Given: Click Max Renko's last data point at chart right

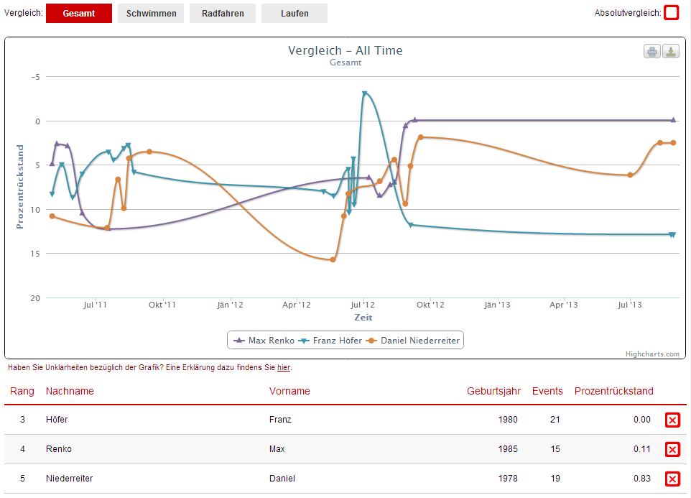Looking at the screenshot, I should coord(673,120).
